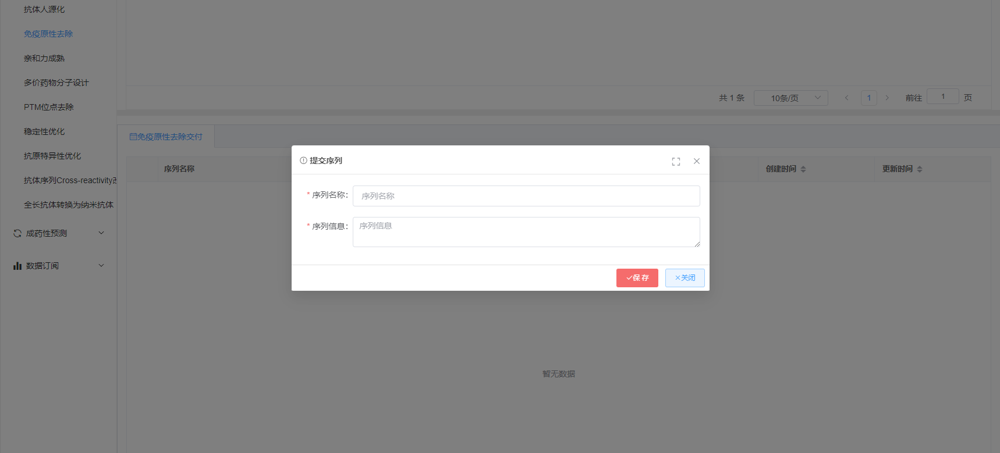Viewport: 1000px width, 453px height.
Task: Select page 1 in pagination
Action: point(869,98)
